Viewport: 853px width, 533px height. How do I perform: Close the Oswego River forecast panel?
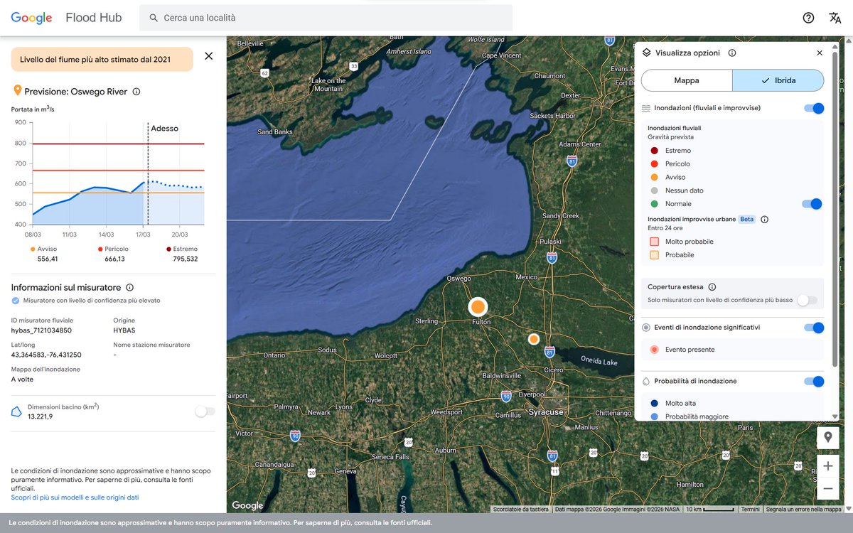coord(208,56)
